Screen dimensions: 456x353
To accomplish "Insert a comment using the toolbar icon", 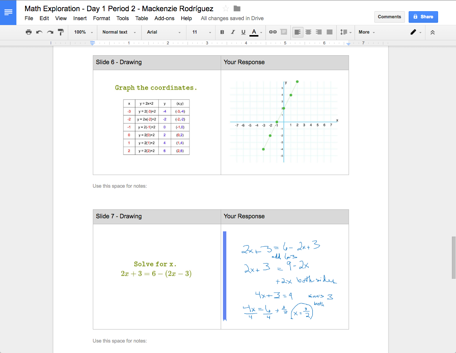I will tap(284, 32).
